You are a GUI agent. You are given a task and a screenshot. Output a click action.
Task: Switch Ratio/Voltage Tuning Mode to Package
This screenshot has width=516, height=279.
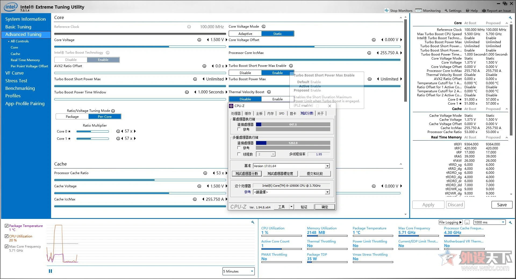72,117
